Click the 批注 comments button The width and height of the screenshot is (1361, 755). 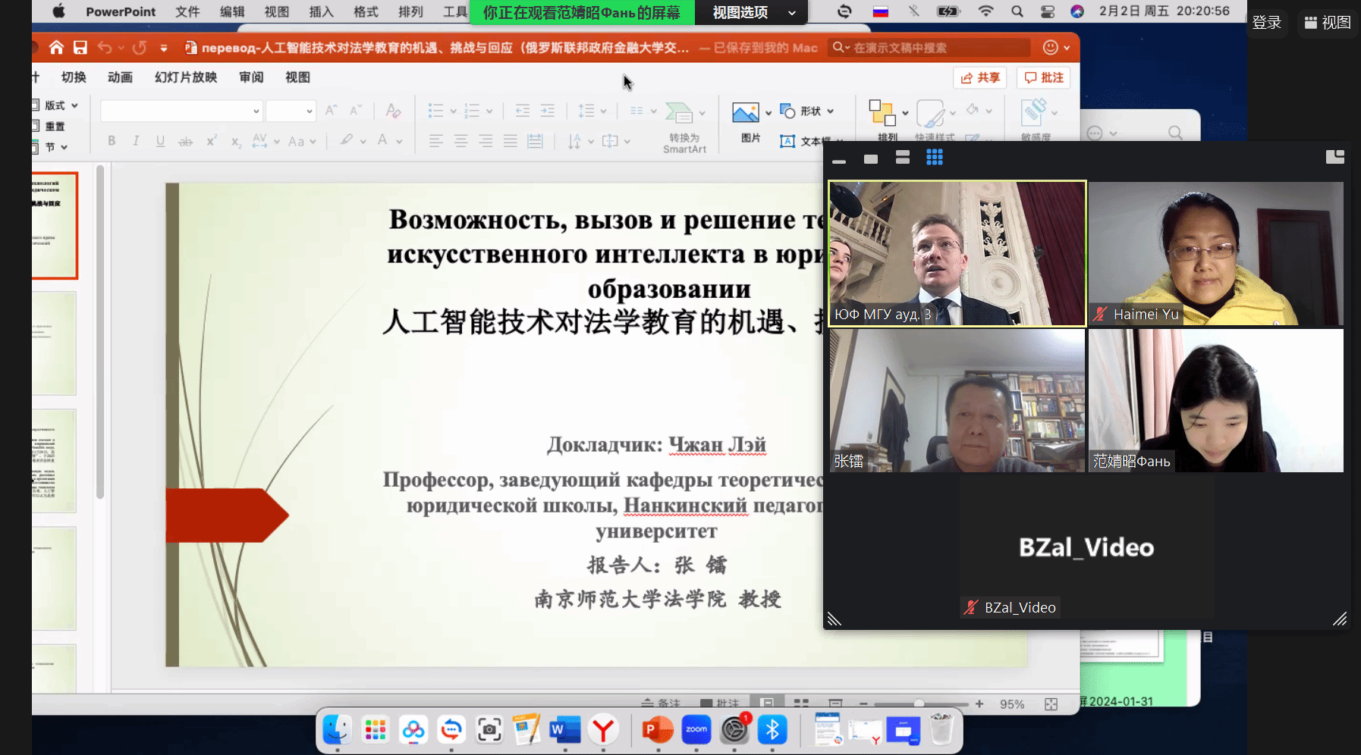click(1044, 77)
